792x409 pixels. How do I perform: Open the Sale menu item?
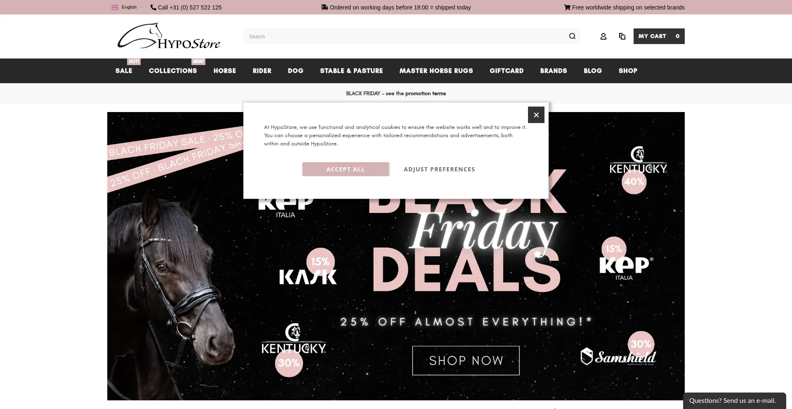point(124,71)
